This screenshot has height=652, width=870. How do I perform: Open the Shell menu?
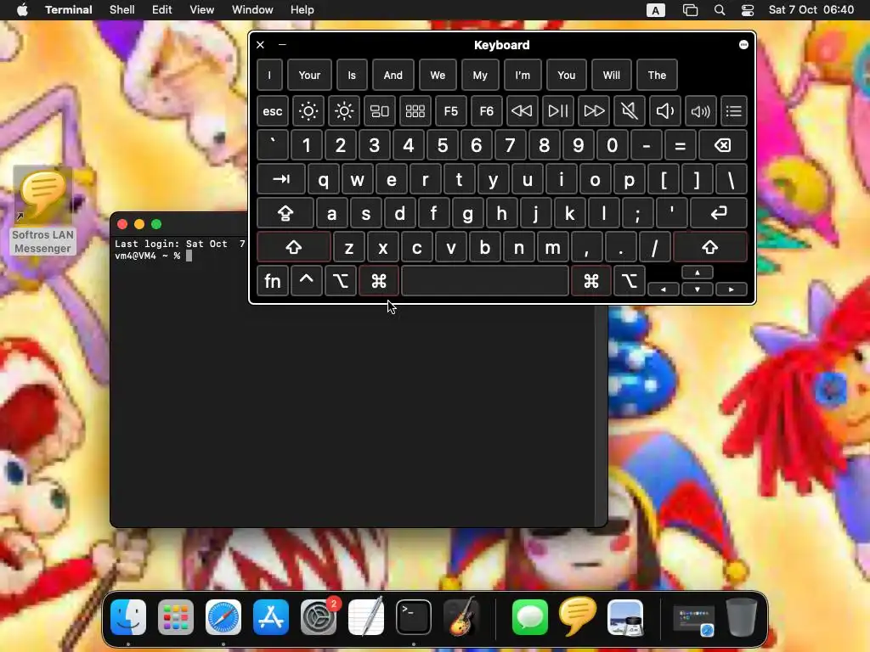[122, 10]
